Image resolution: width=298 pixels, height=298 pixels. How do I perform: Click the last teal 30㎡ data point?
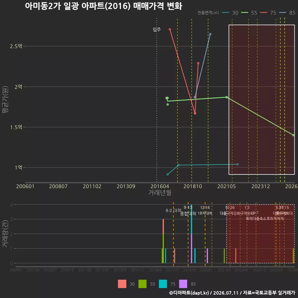click(237, 164)
